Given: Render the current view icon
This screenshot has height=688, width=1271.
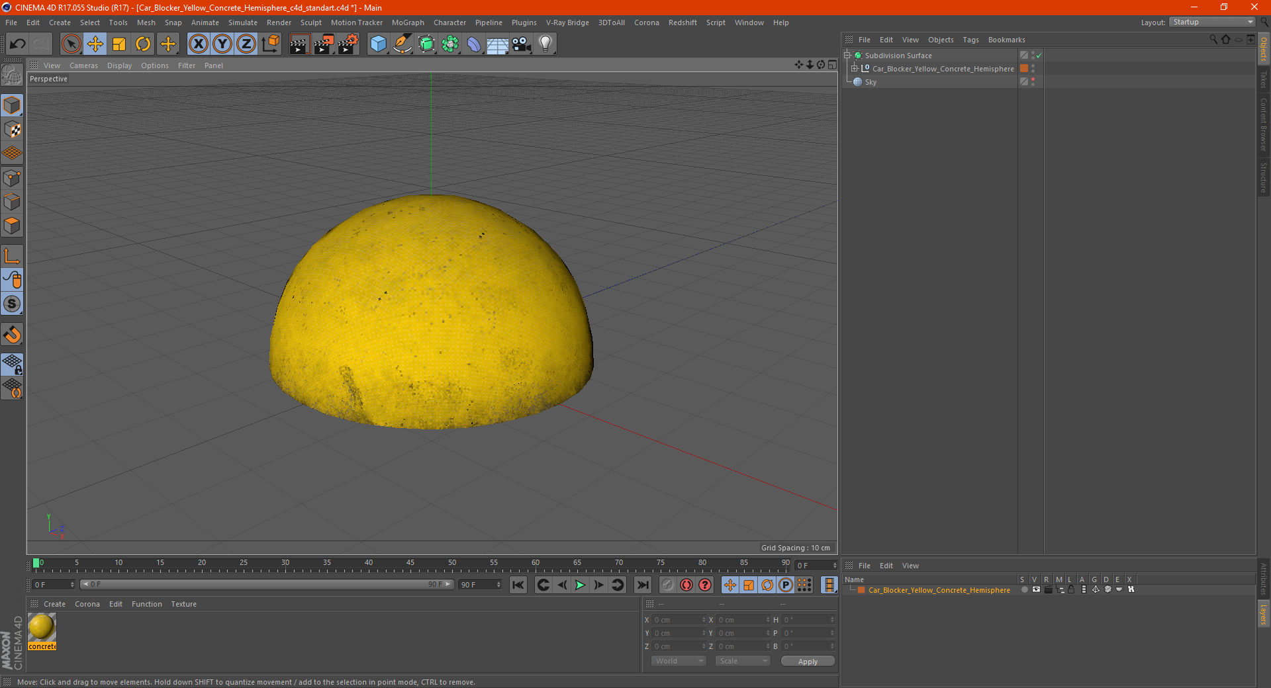Looking at the screenshot, I should coord(299,44).
